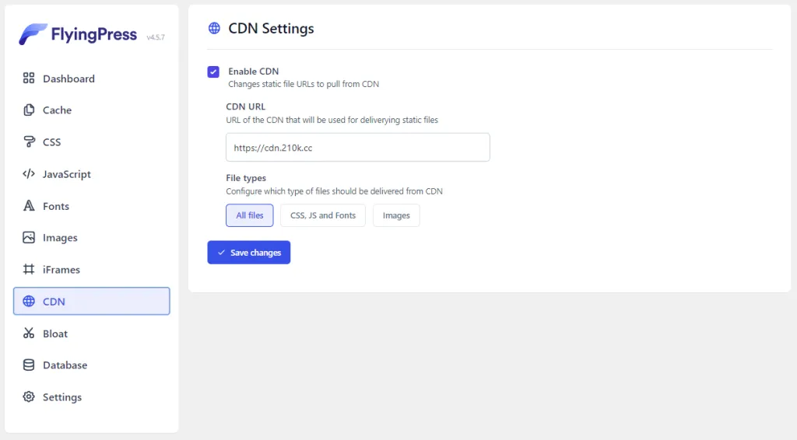Click the globe icon beside CDN Settings
This screenshot has height=440, width=797.
(214, 29)
